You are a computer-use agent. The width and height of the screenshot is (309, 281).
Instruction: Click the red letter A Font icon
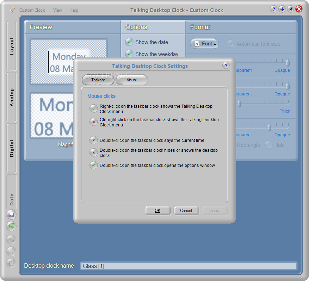(x=197, y=44)
